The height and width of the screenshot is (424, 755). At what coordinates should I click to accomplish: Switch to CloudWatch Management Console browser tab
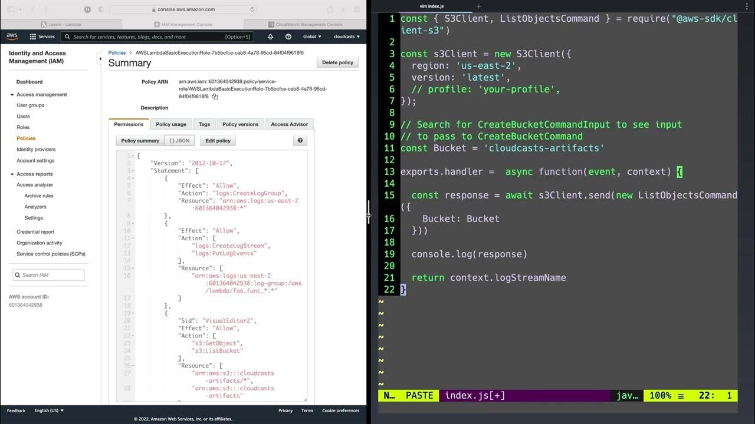tap(305, 24)
